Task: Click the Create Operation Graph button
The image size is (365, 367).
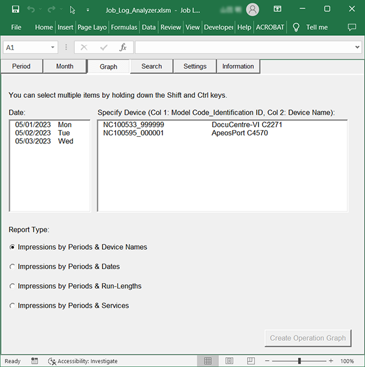Action: 308,338
